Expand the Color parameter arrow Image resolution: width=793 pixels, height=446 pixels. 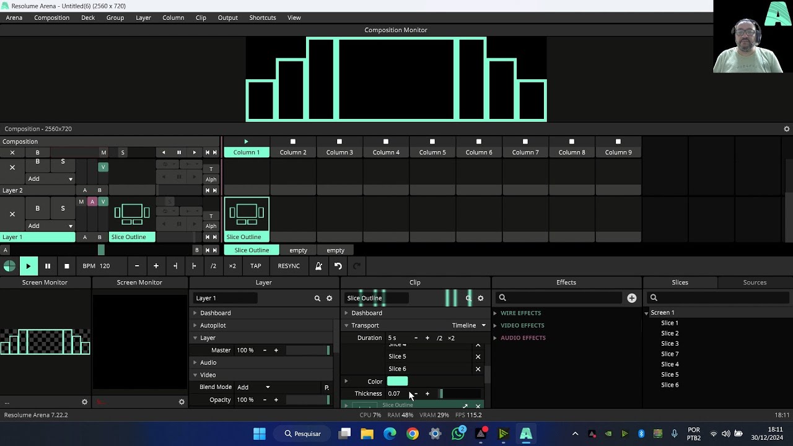pos(346,381)
